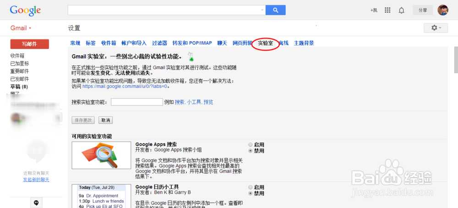The image size is (458, 208).
Task: Open 收件箱 inbox folder
Action: tap(17, 56)
